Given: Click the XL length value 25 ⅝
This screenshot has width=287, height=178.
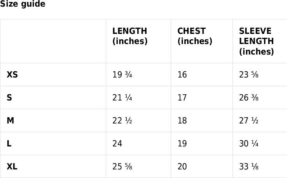Looking at the screenshot, I should (x=122, y=167).
